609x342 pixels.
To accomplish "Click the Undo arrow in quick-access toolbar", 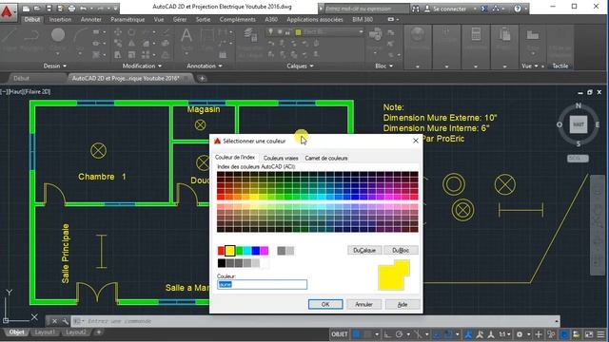I will tap(83, 9).
